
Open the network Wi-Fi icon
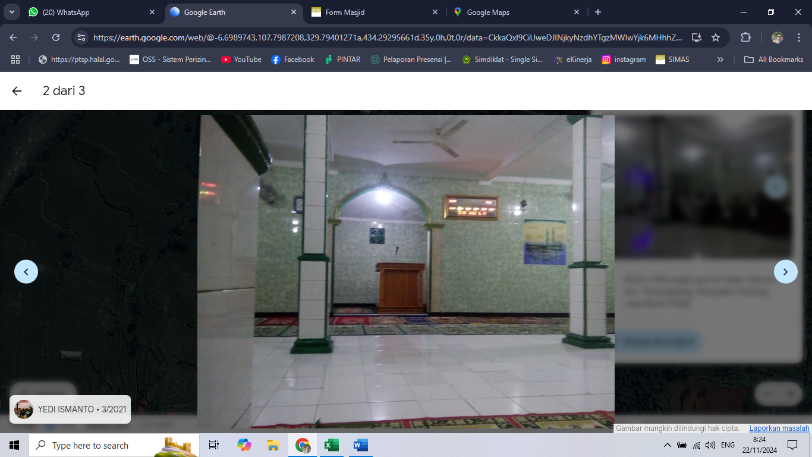tap(696, 445)
